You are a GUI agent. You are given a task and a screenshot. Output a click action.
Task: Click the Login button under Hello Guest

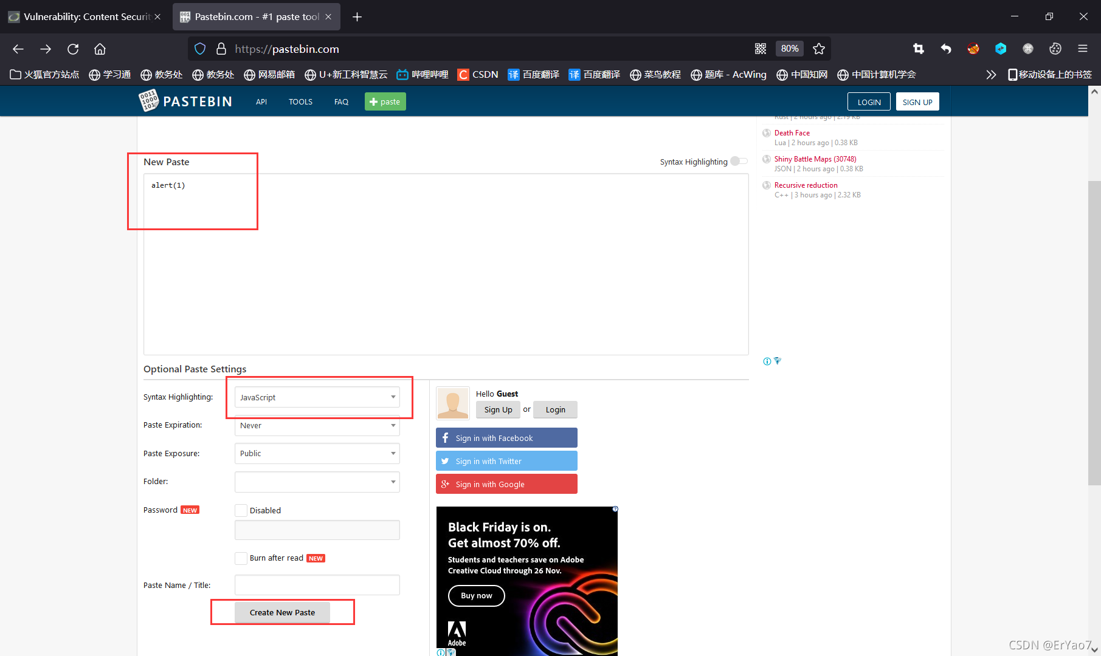tap(555, 409)
